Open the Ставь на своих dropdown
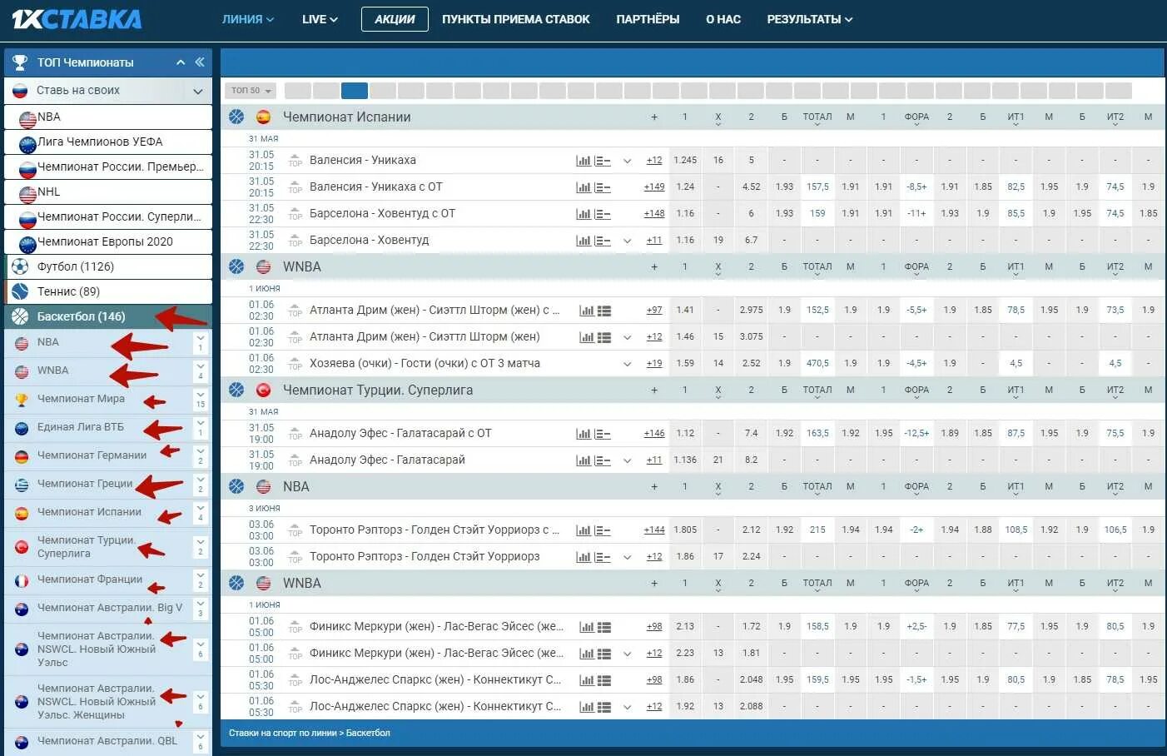 108,91
